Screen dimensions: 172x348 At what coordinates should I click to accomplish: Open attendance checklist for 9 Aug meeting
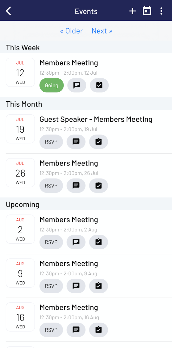(98, 286)
